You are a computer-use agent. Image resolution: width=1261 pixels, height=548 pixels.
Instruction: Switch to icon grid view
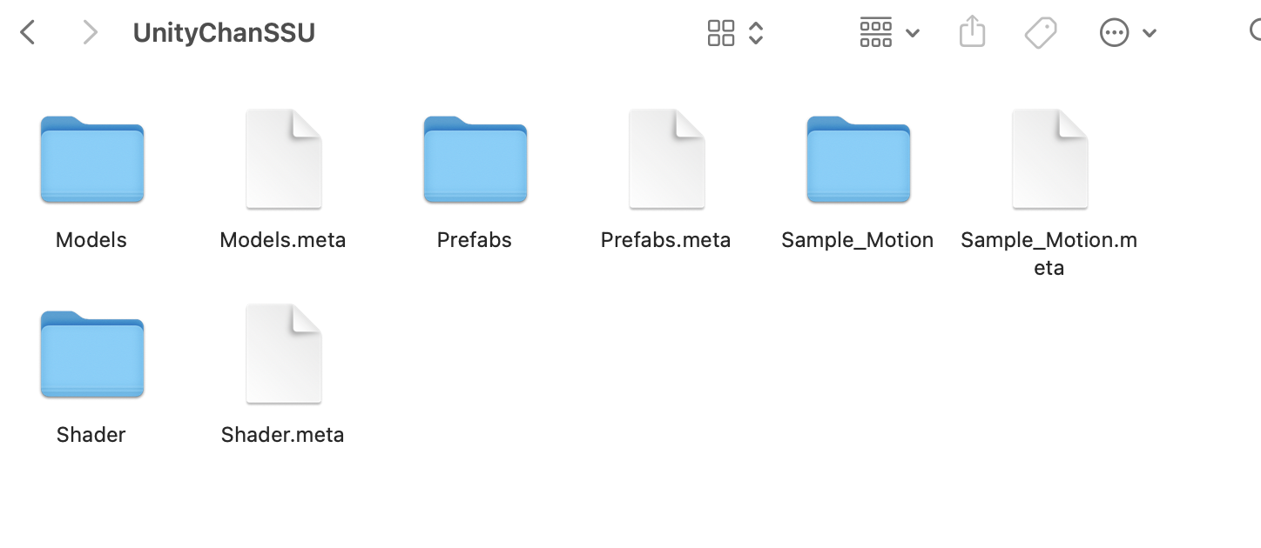(x=721, y=33)
